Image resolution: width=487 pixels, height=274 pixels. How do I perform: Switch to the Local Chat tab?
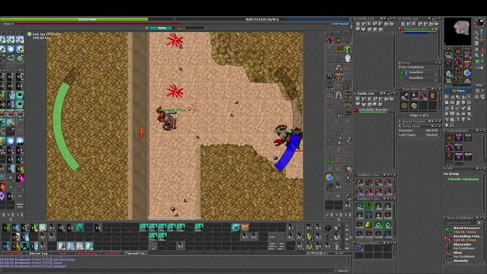14,253
